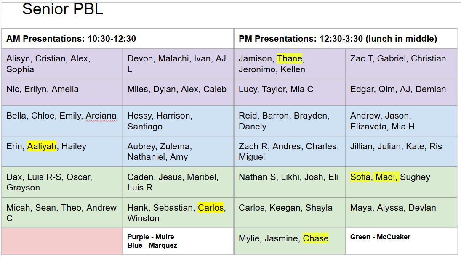The image size is (461, 259).
Task: Click the empty pink cell
Action: click(x=62, y=241)
